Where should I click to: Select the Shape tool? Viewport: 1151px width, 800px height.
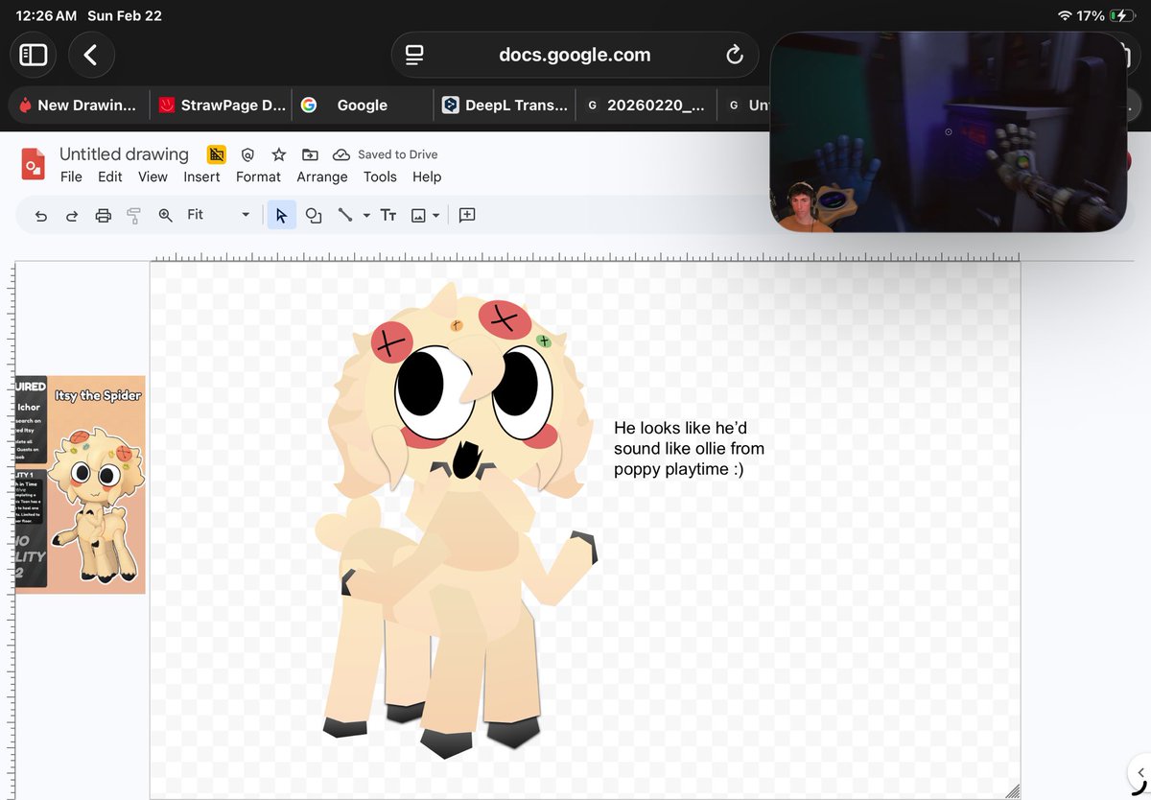(x=314, y=215)
